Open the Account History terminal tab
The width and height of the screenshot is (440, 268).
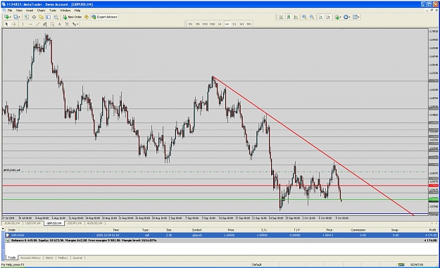click(x=30, y=258)
